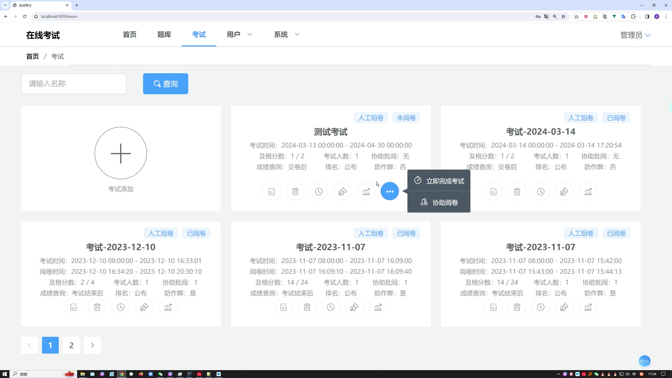Click the 首页 breadcrumb link
Screen dimensions: 672x378
click(x=33, y=56)
